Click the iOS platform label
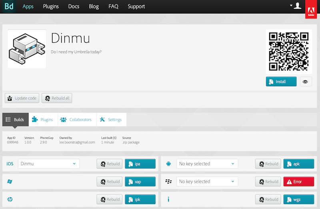320x209 pixels. [x=10, y=164]
